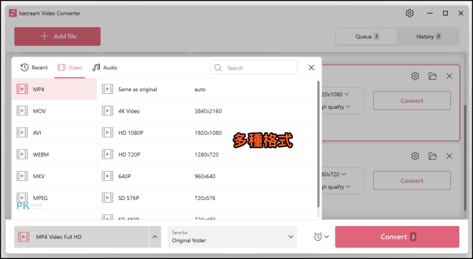Click the 1280x720 resolution value

pyautogui.click(x=206, y=154)
